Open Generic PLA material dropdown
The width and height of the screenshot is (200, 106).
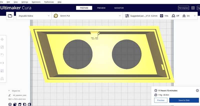click(87, 16)
